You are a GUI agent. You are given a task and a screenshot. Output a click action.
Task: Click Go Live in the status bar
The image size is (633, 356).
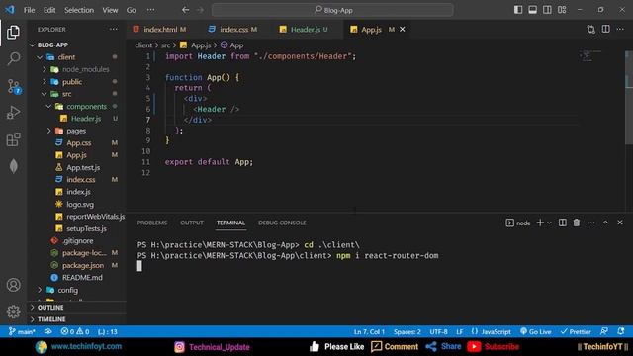(x=536, y=332)
